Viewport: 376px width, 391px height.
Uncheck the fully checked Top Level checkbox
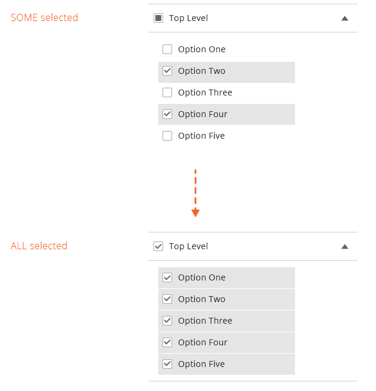[x=158, y=246]
